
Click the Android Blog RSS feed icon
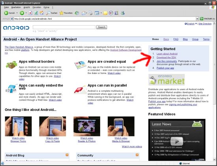point(67,155)
